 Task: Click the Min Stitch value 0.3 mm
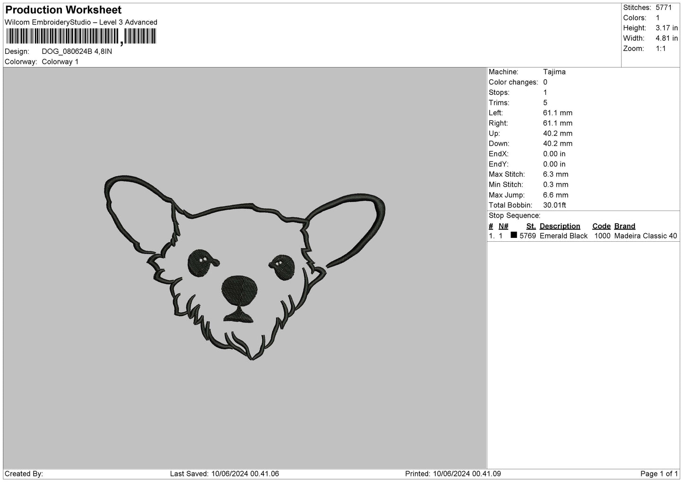pyautogui.click(x=556, y=185)
